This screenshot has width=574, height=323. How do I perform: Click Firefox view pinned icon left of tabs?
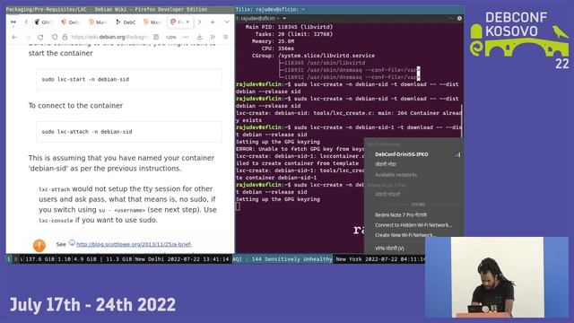click(13, 22)
